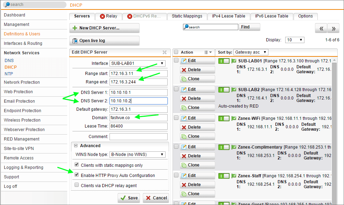Image resolution: width=344 pixels, height=205 pixels.
Task: Uncheck Enable HTTP Proxy Auto Configuration
Action: pos(77,175)
